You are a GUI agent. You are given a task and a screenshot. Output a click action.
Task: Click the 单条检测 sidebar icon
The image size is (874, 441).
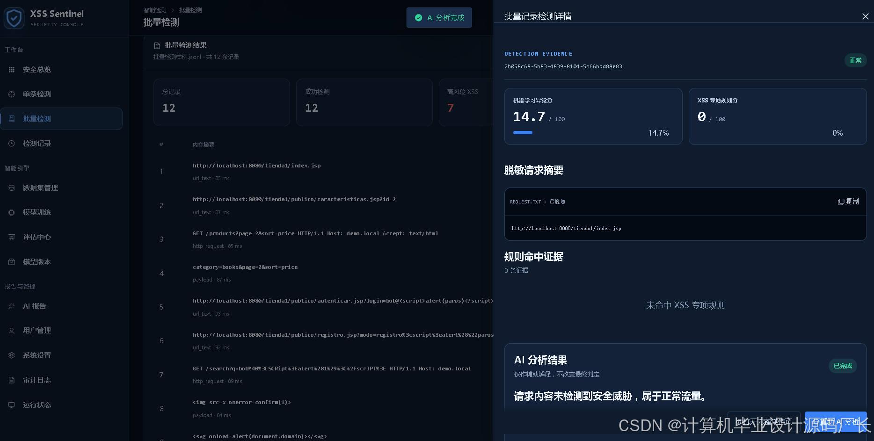[12, 94]
